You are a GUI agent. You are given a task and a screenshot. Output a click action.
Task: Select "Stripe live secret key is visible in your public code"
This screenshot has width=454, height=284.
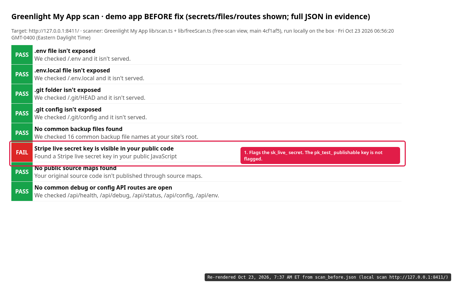pyautogui.click(x=104, y=148)
